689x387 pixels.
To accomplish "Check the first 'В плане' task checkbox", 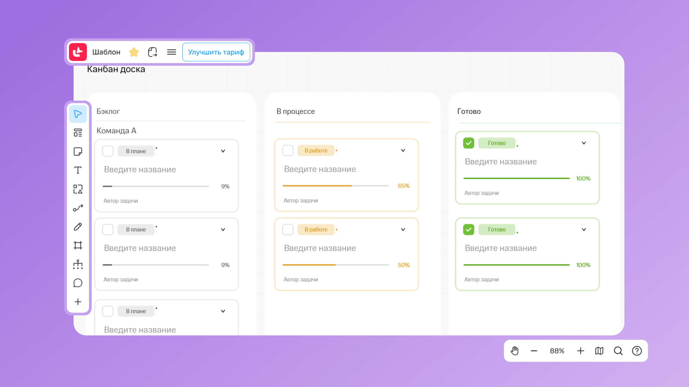I will click(x=108, y=151).
